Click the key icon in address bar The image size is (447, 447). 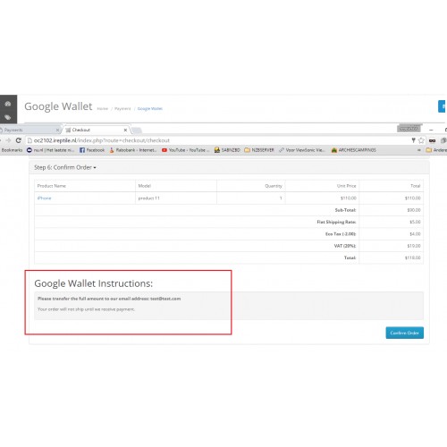(413, 140)
